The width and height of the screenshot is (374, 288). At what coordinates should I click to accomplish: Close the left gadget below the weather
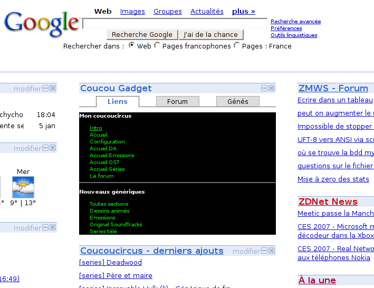[53, 228]
